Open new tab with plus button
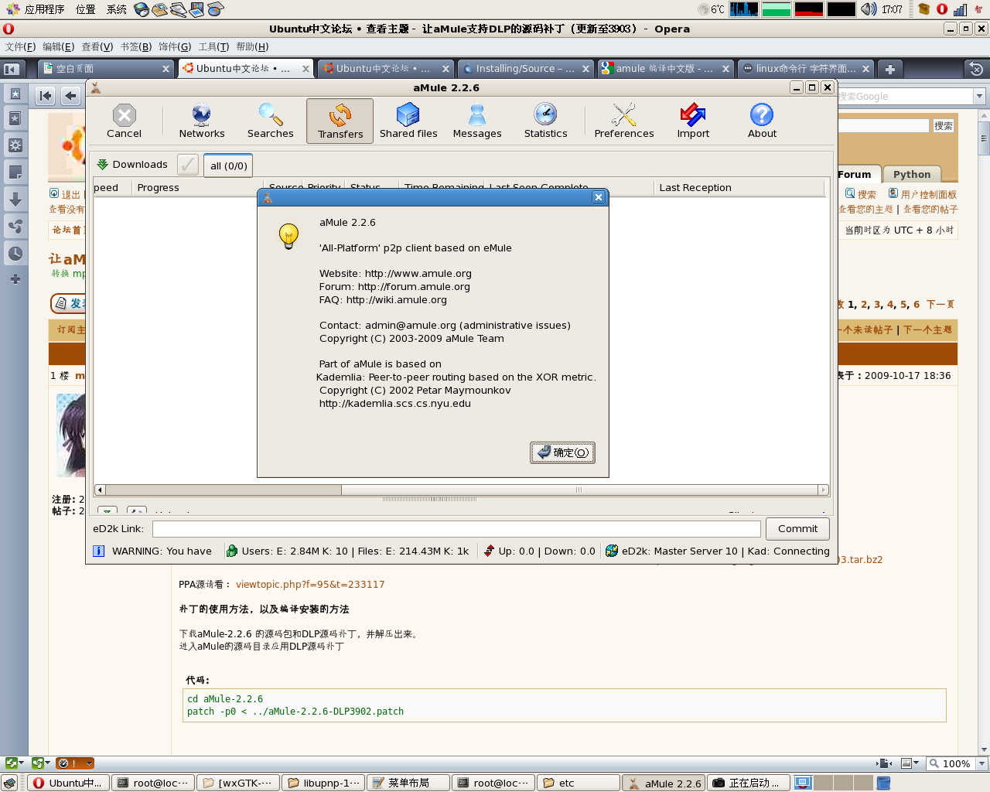Screen dimensions: 990x792 coord(890,69)
